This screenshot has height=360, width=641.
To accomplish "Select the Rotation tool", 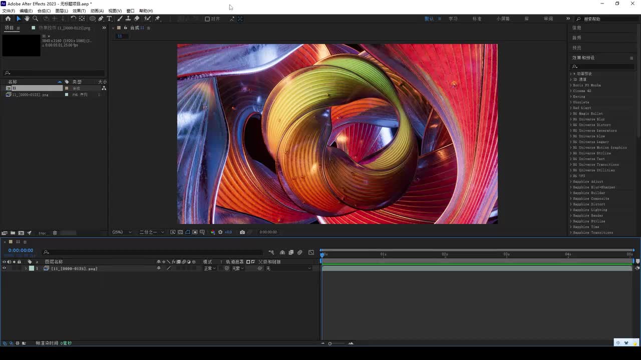I will [x=73, y=18].
